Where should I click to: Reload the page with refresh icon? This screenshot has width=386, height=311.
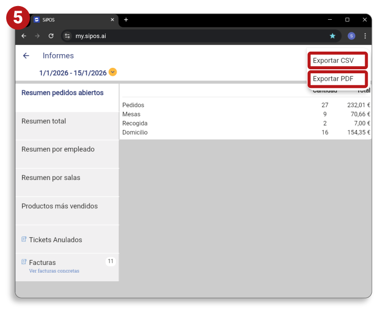coord(51,36)
